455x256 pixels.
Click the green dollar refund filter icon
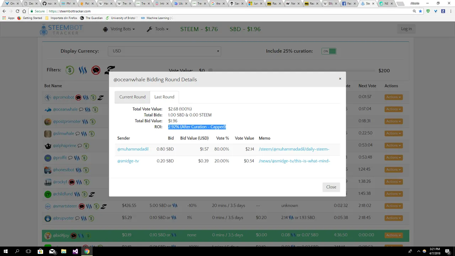point(70,70)
